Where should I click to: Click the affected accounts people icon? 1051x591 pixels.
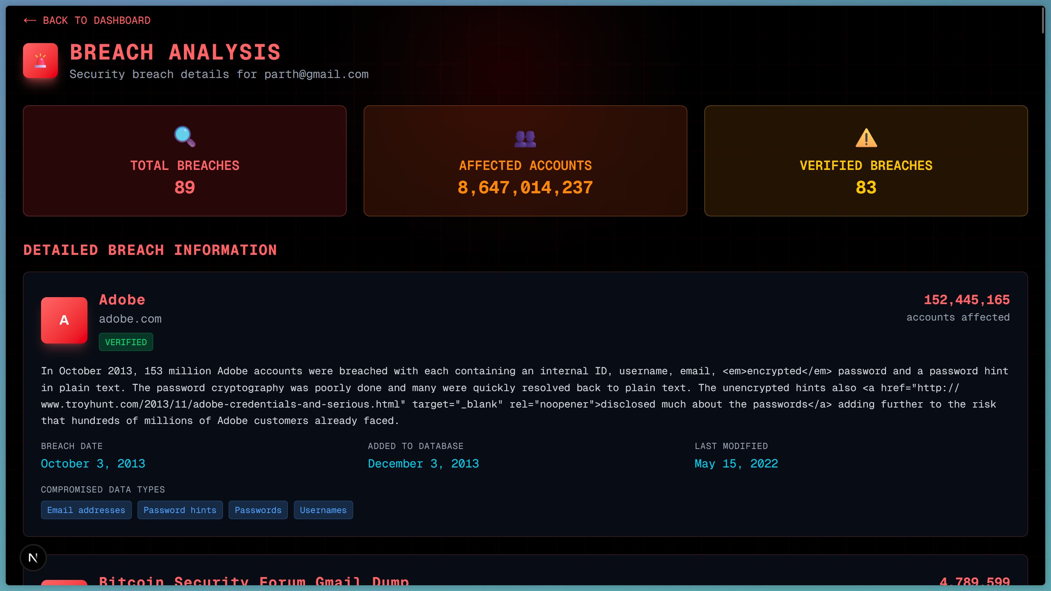525,139
